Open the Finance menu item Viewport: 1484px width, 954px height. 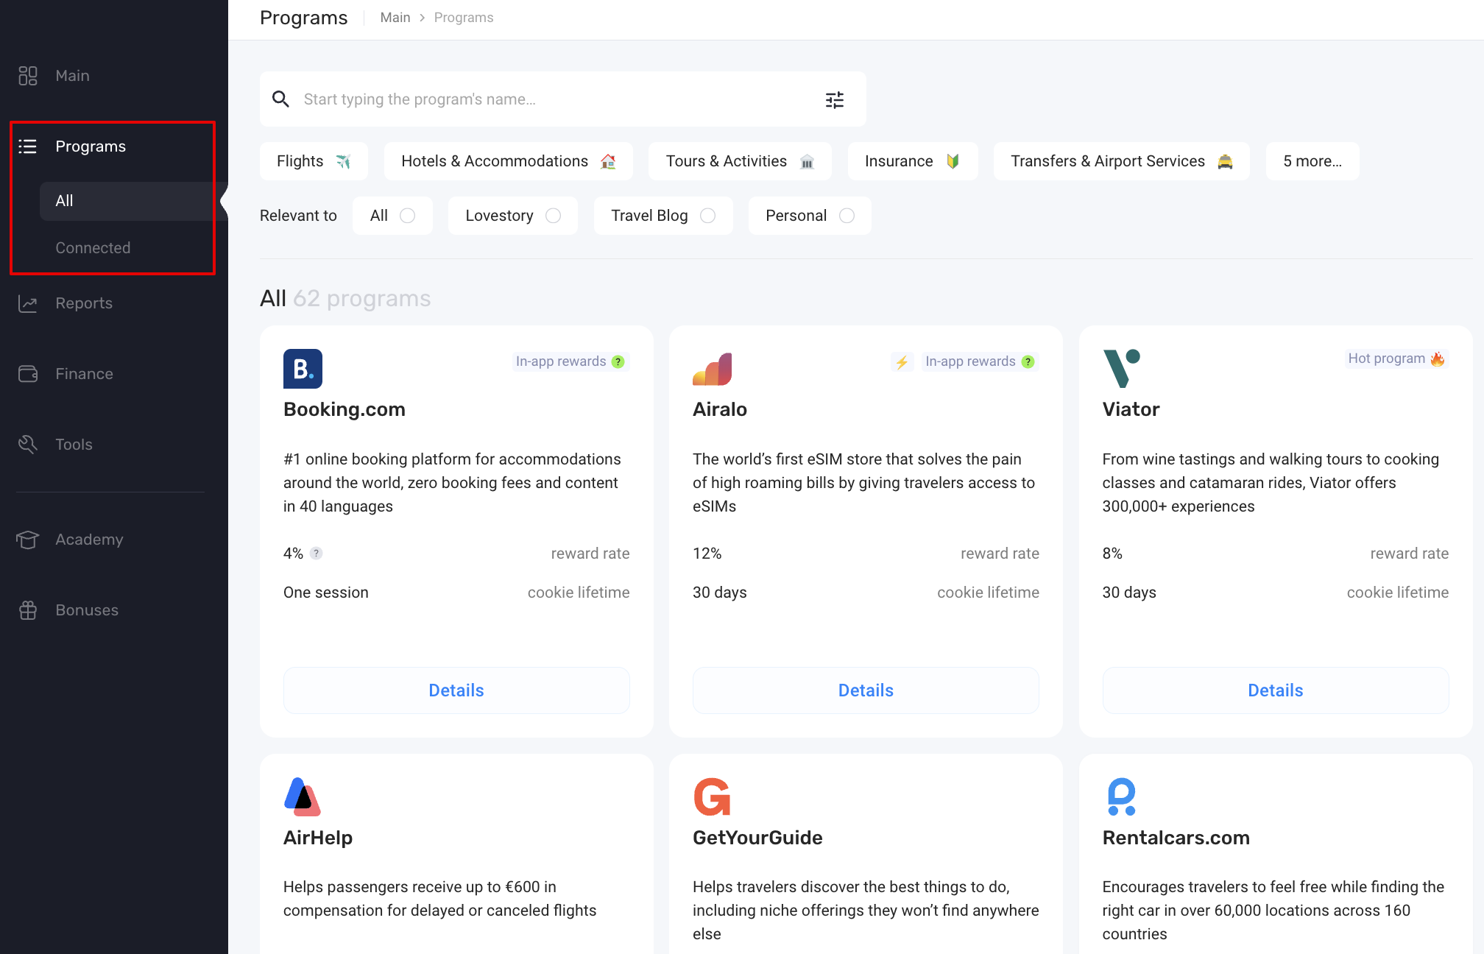pyautogui.click(x=84, y=374)
